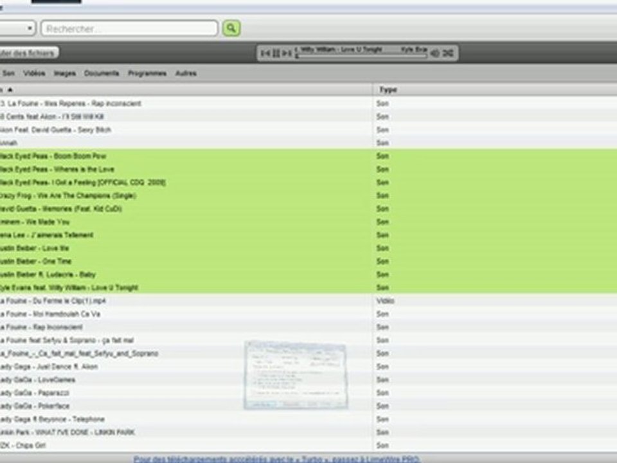Open the search category dropdown arrow
617x463 pixels.
(30, 28)
